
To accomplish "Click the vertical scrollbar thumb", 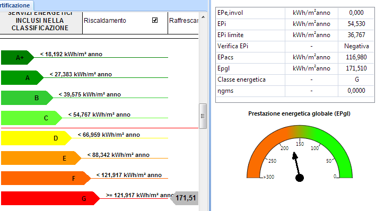I will [203, 116].
